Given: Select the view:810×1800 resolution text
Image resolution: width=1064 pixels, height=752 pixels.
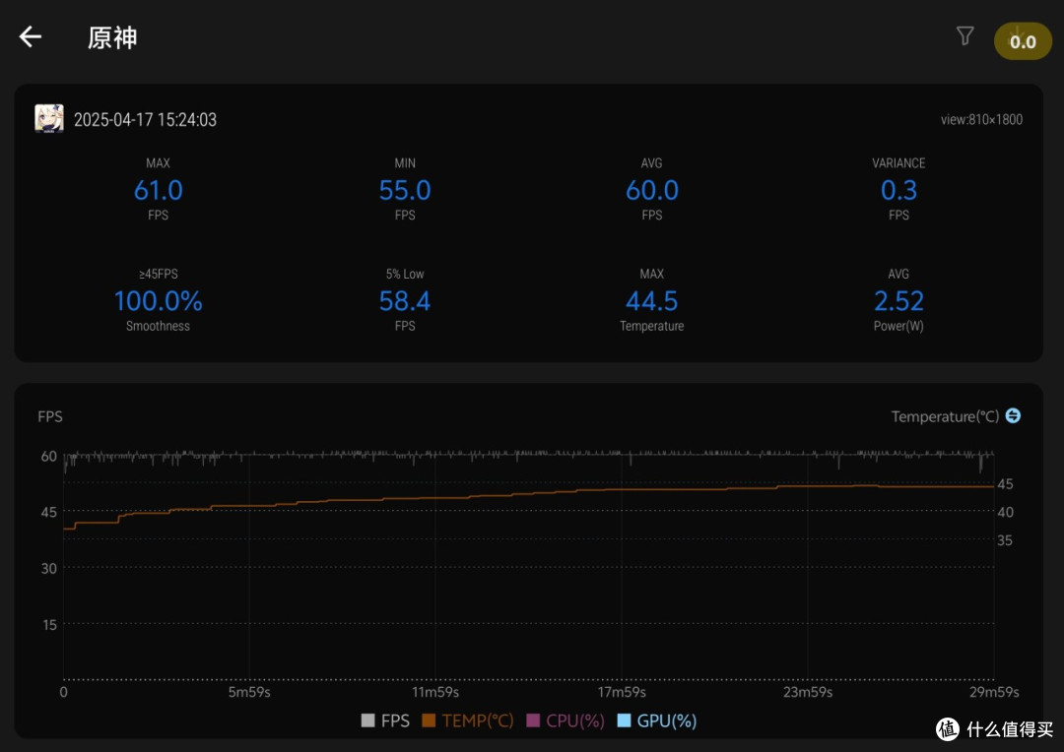Looking at the screenshot, I should (x=981, y=119).
